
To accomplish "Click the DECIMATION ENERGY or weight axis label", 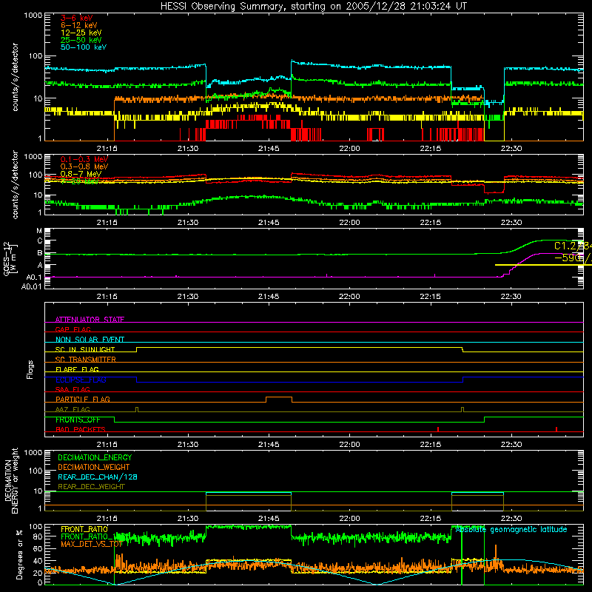I will 11,481.
